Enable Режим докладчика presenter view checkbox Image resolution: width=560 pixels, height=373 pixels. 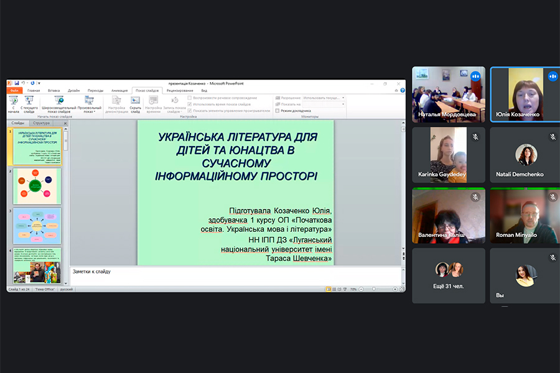tap(277, 111)
